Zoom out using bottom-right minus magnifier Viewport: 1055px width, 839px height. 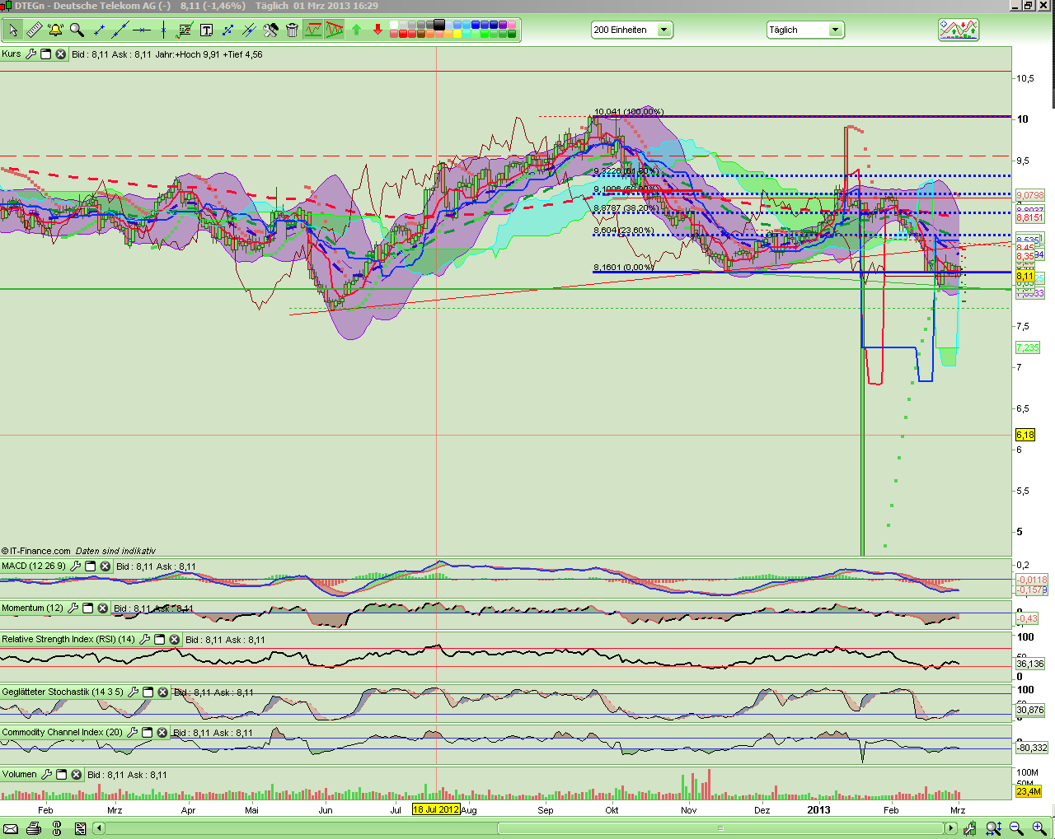pos(1016,828)
